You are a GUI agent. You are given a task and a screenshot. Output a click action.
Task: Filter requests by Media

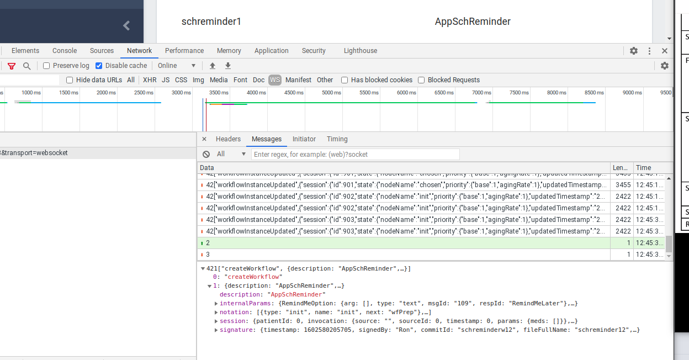pyautogui.click(x=219, y=80)
